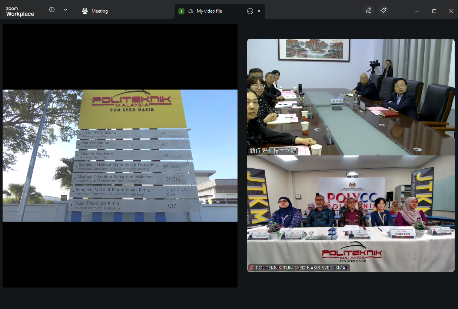This screenshot has height=309, width=458.
Task: Maximize the Zoom window
Action: (434, 11)
